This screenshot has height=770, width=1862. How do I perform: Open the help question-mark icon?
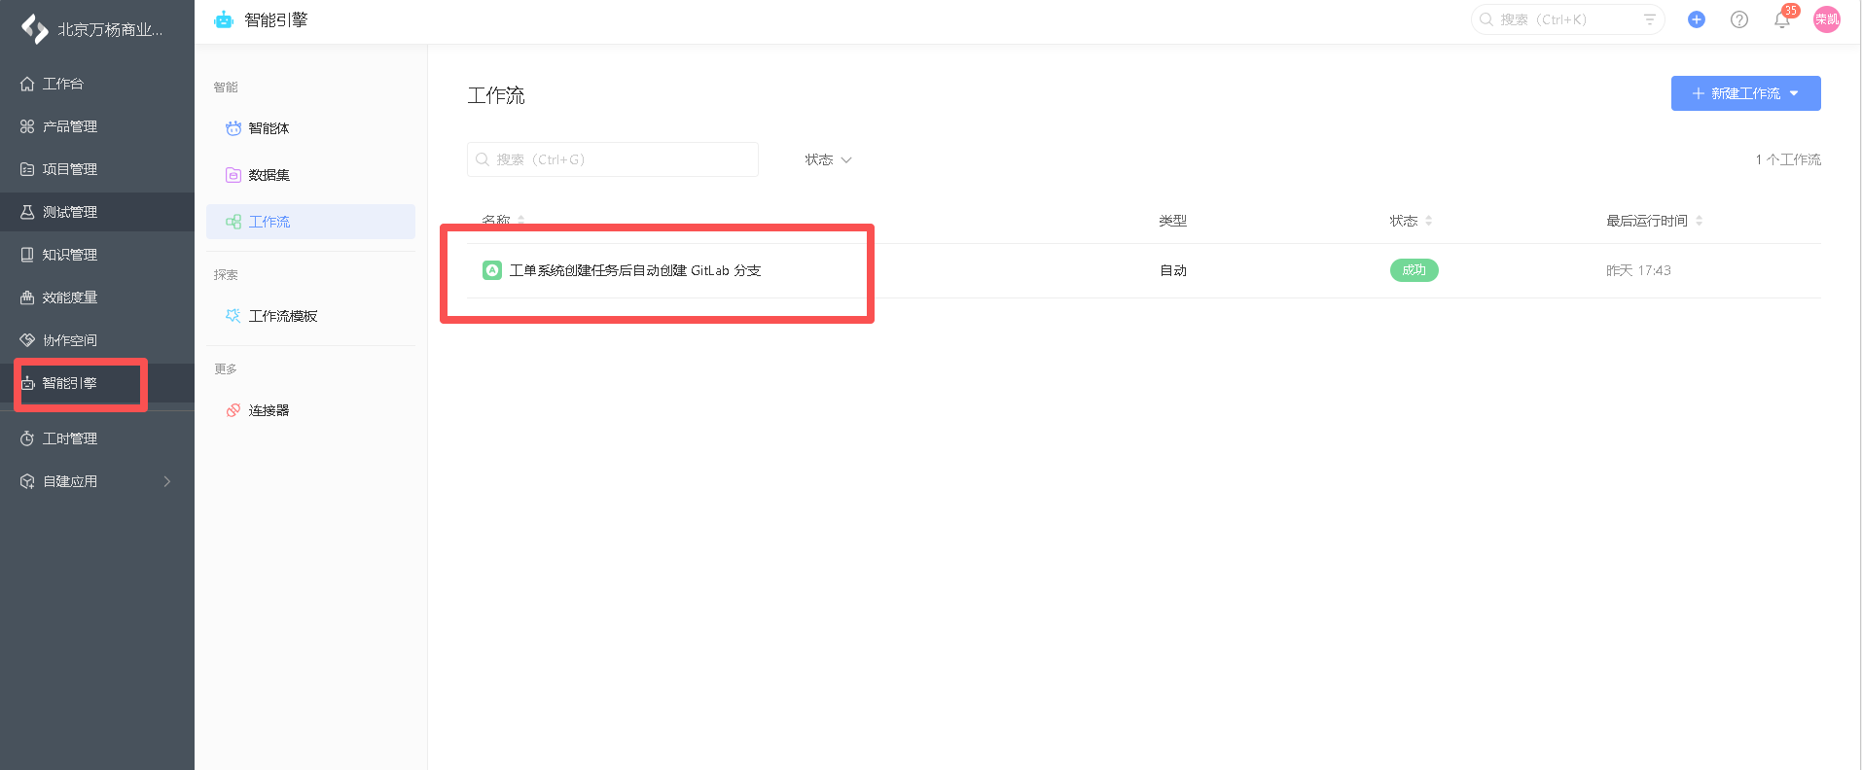click(x=1739, y=19)
